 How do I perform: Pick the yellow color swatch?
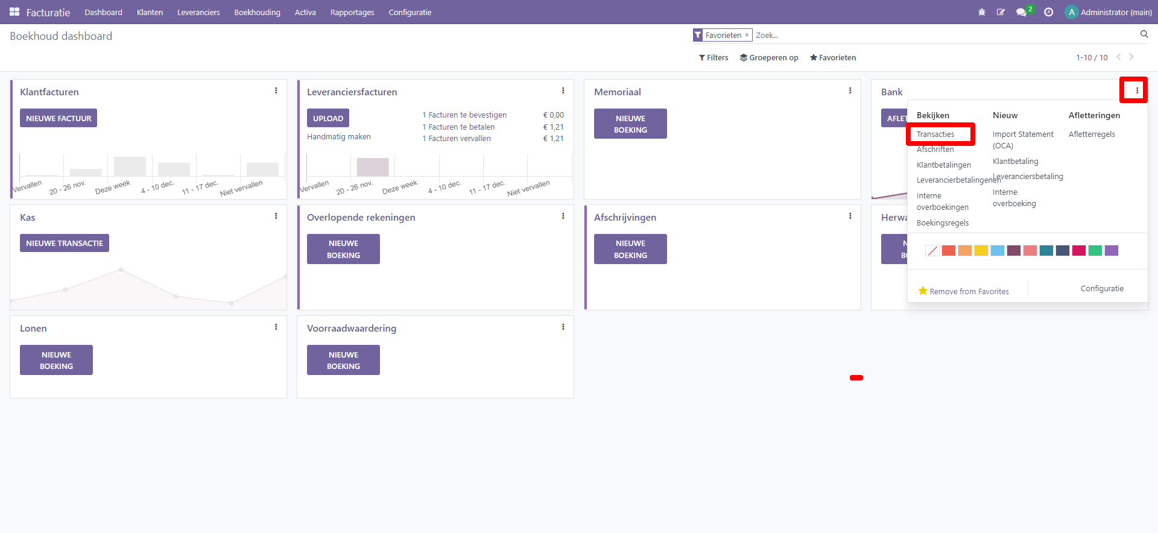click(981, 251)
